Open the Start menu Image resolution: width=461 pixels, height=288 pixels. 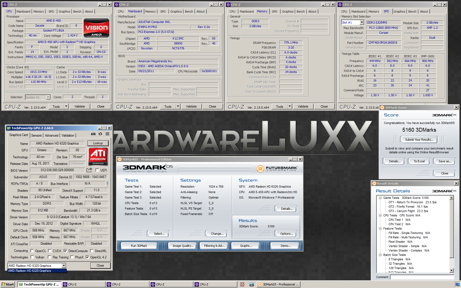click(8, 284)
